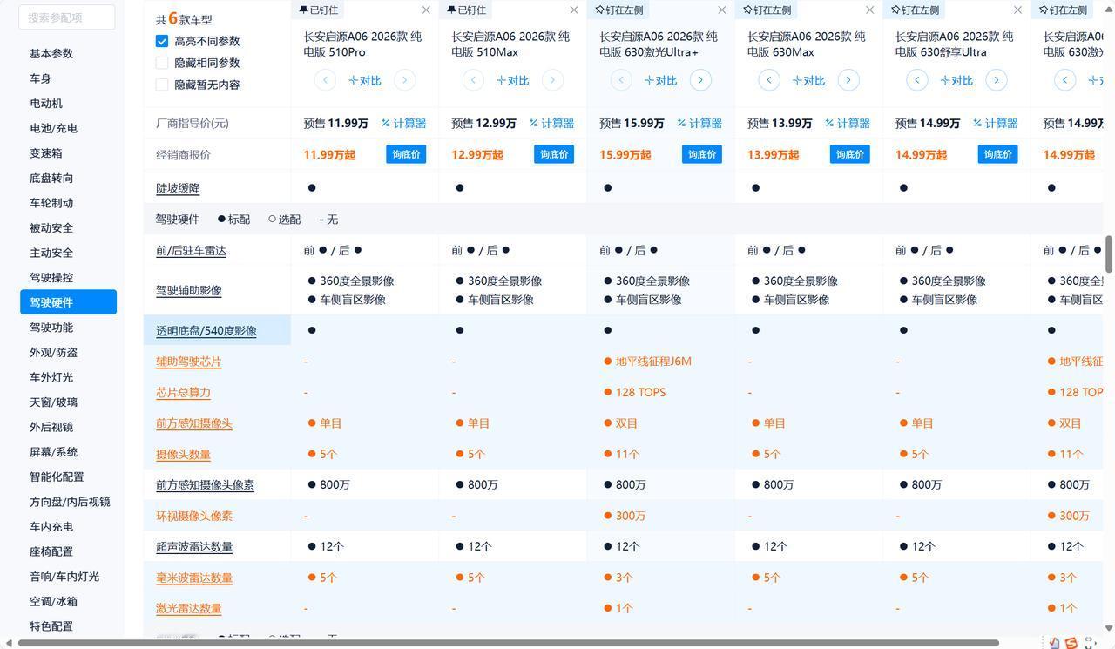1115x649 pixels.
Task: Click the next arrow under 630激光Ultra+
Action: [700, 80]
